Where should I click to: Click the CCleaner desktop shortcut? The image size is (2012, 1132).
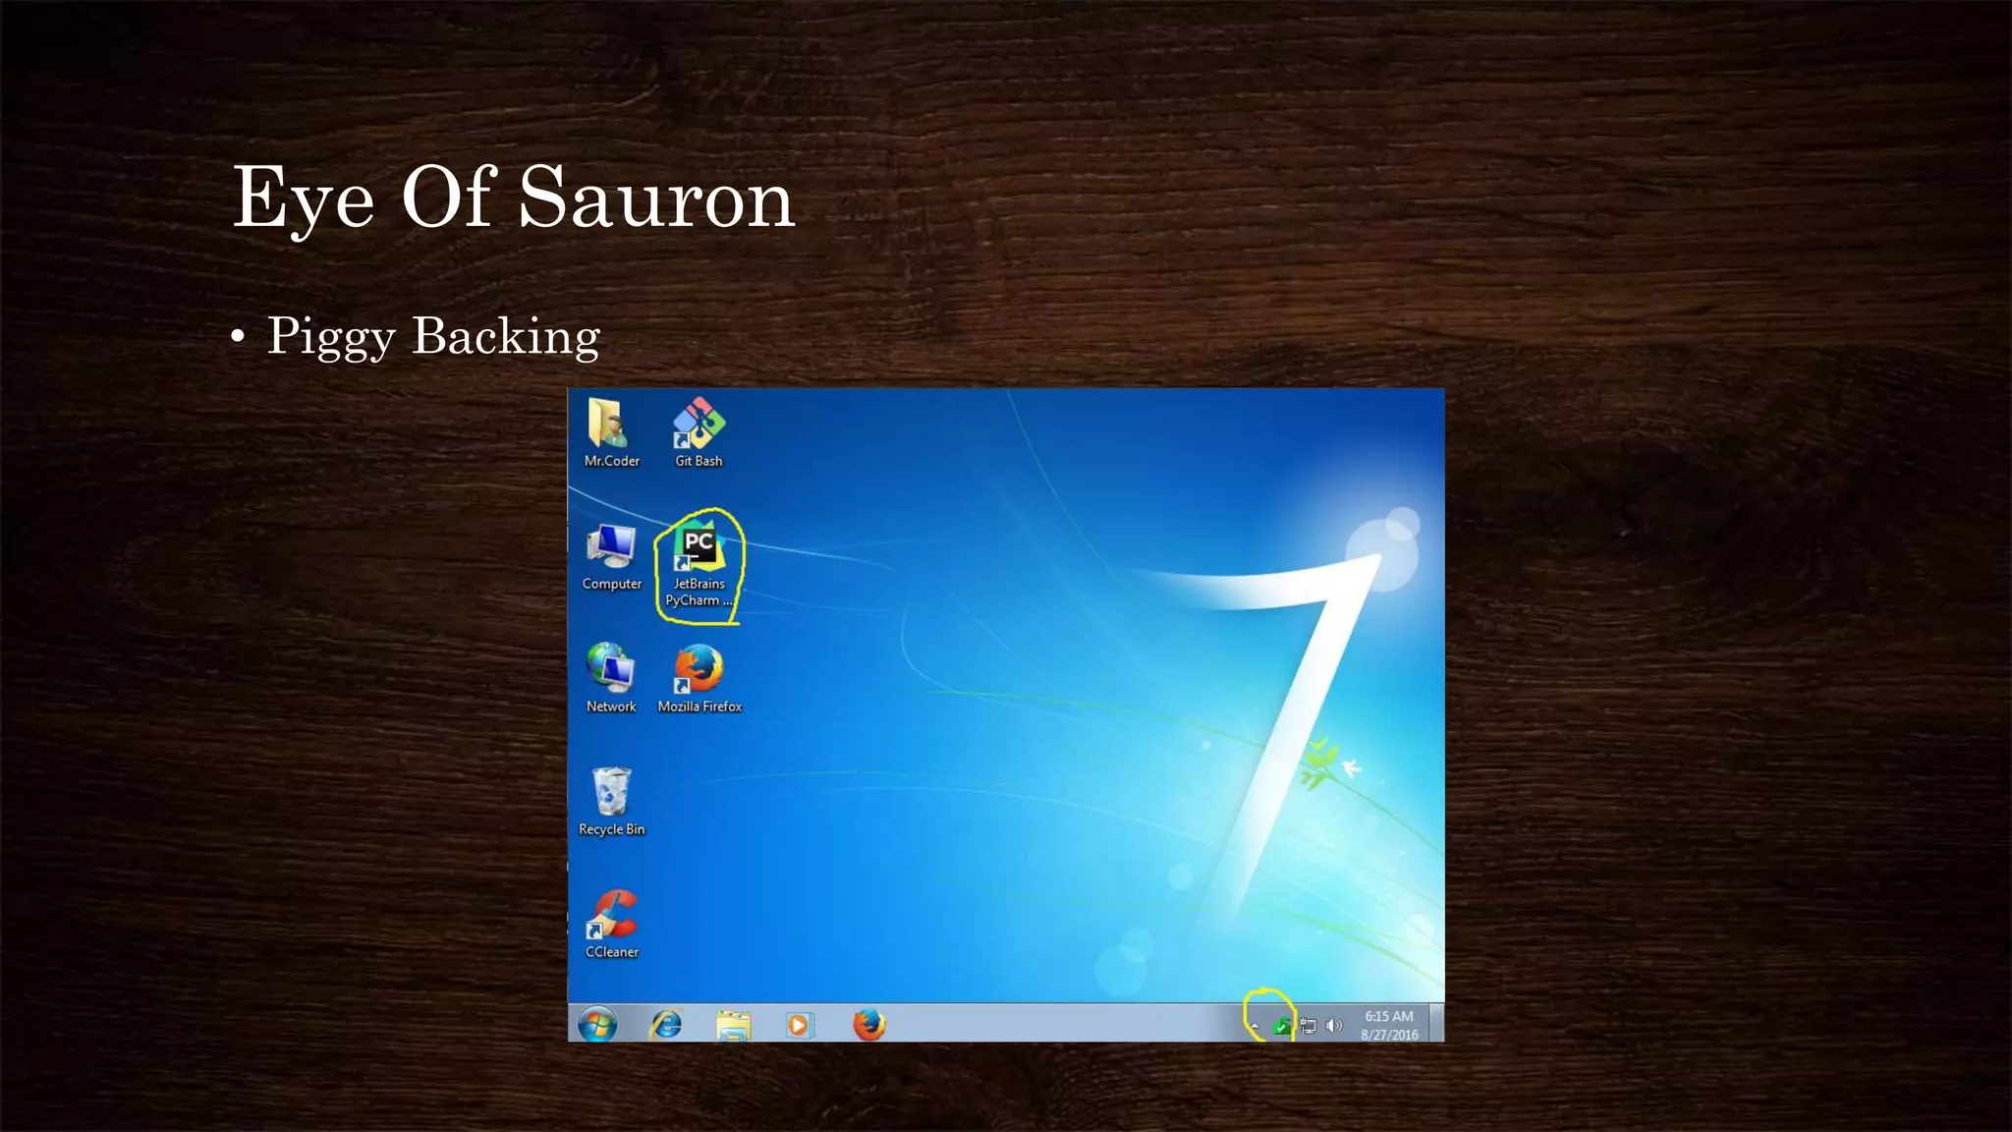tap(611, 915)
